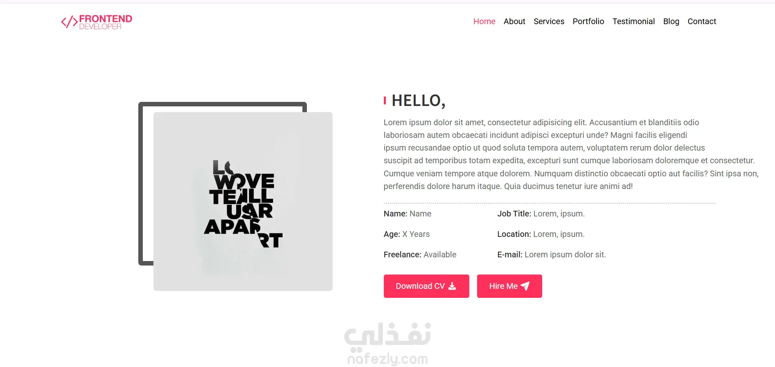Image resolution: width=775 pixels, height=367 pixels.
Task: Click the Job Title detail line
Action: coord(541,214)
